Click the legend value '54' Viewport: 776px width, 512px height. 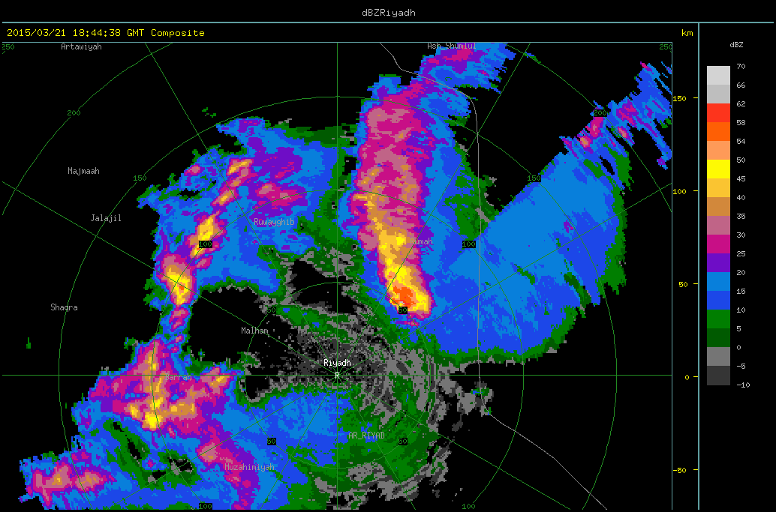point(741,142)
